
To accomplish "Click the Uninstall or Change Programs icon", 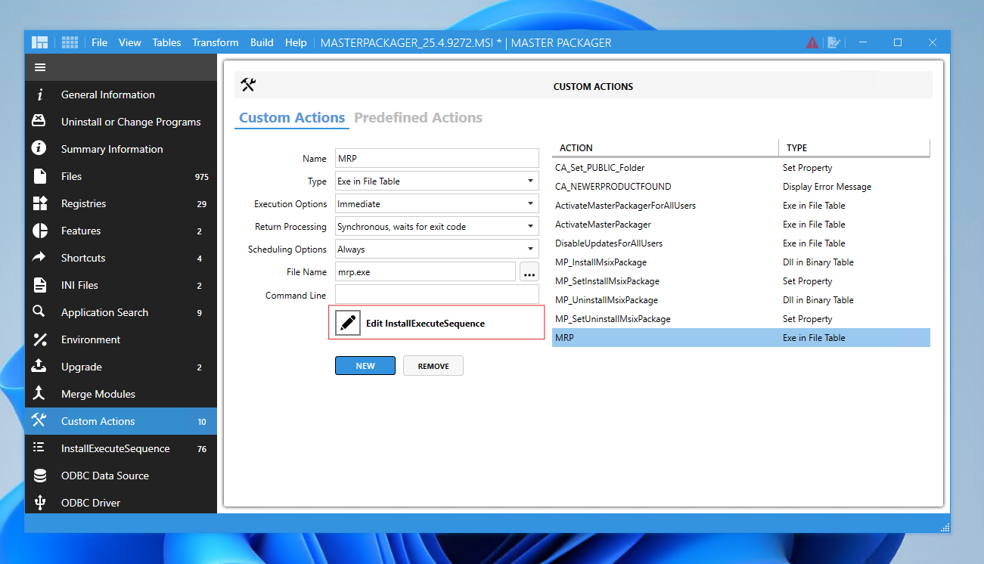I will [40, 122].
